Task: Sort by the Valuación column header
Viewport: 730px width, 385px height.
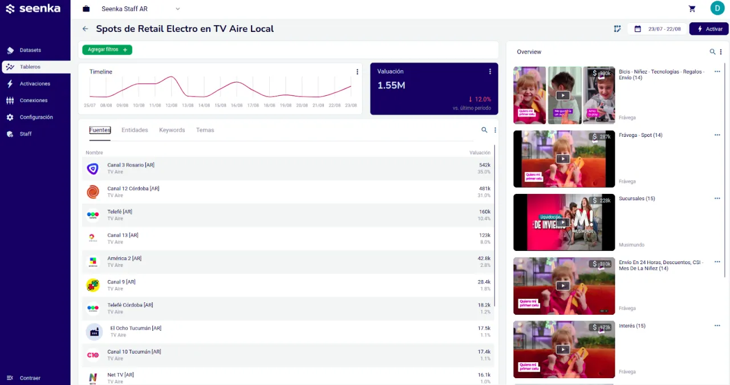Action: coord(480,152)
